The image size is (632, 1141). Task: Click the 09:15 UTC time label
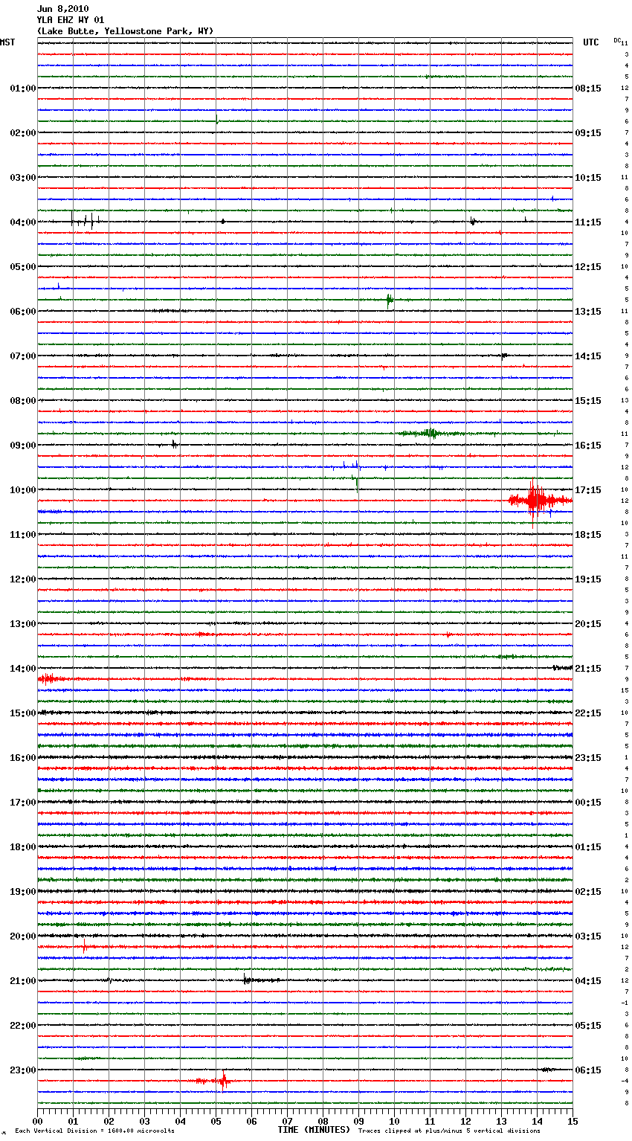[588, 133]
